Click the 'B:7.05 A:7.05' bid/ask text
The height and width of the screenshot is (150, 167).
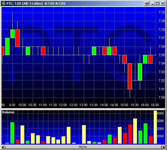point(55,3)
